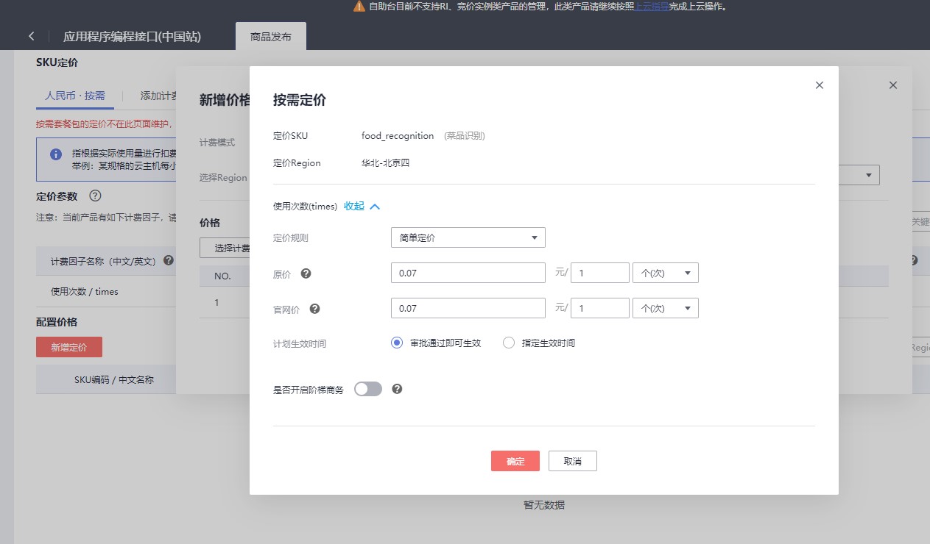Image resolution: width=930 pixels, height=544 pixels.
Task: Collapse 使用次数 section via 收起
Action: click(x=362, y=207)
